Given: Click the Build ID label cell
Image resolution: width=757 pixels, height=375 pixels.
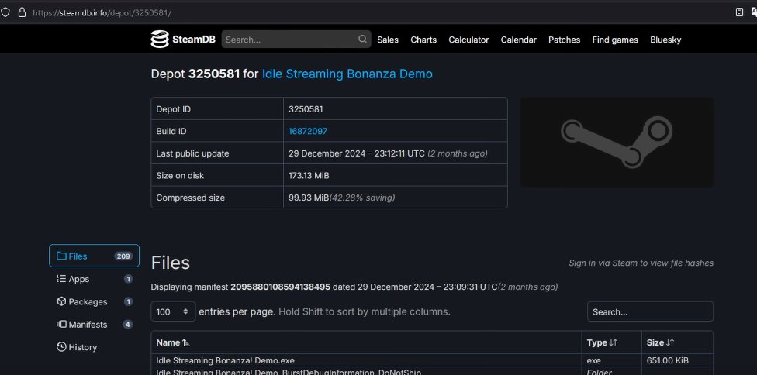Looking at the screenshot, I should pyautogui.click(x=217, y=131).
